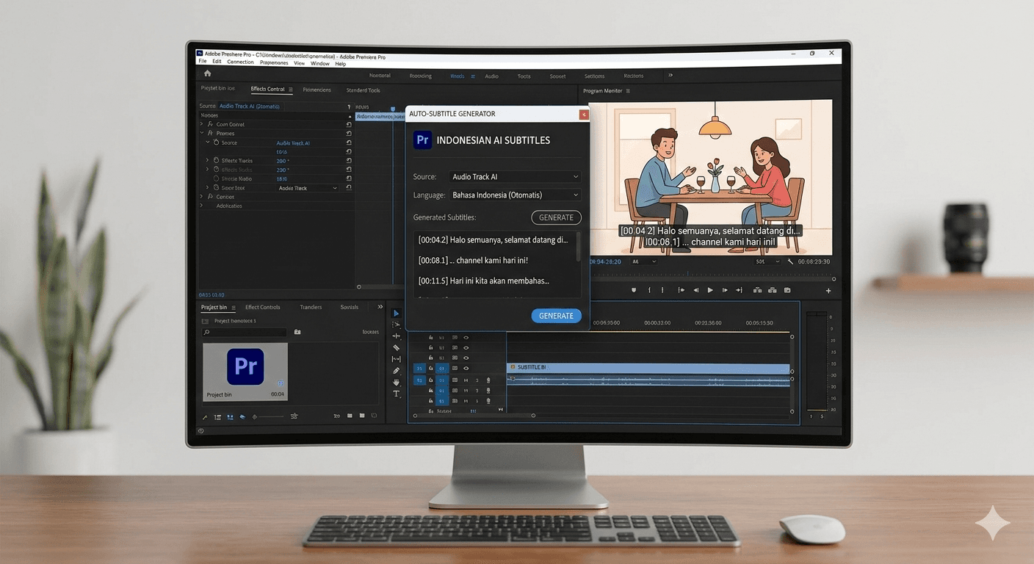Viewport: 1034px width, 564px height.
Task: Open the Program Monitor wrench settings icon
Action: tap(790, 261)
